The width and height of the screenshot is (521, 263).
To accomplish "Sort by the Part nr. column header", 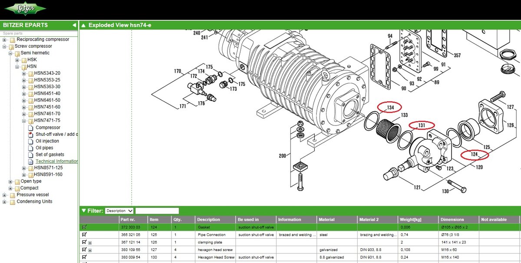I will point(133,220).
